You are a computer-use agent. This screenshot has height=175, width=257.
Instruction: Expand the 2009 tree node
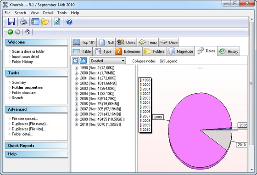pos(76,119)
